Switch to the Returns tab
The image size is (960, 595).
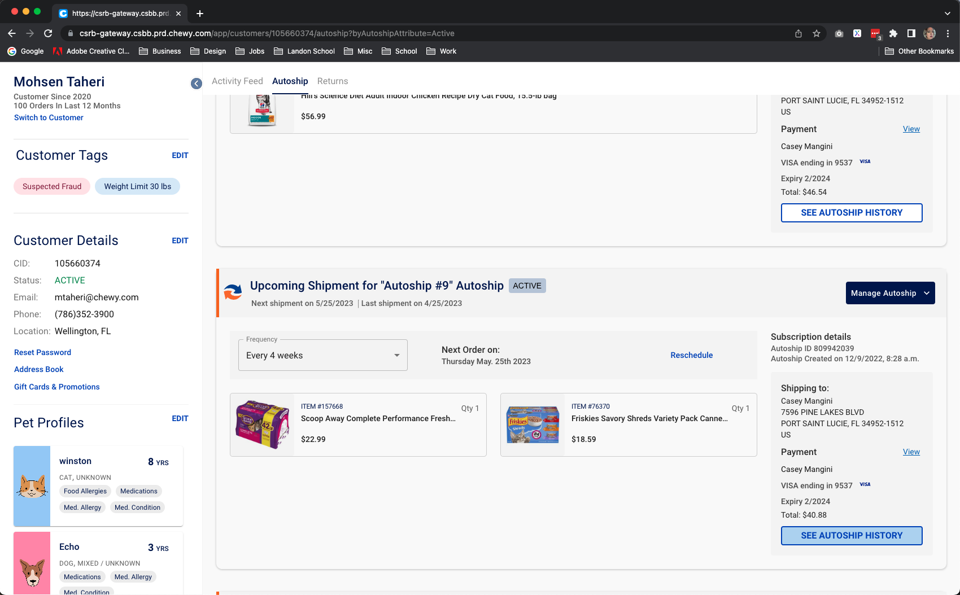[x=333, y=81]
